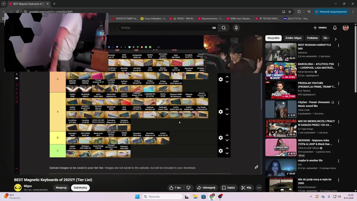The width and height of the screenshot is (357, 201).
Task: Open options menu for CityZen - Ponad chmurami
Action: point(339,103)
